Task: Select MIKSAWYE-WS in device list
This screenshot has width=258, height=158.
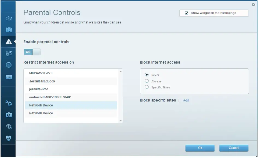Action: pos(71,73)
